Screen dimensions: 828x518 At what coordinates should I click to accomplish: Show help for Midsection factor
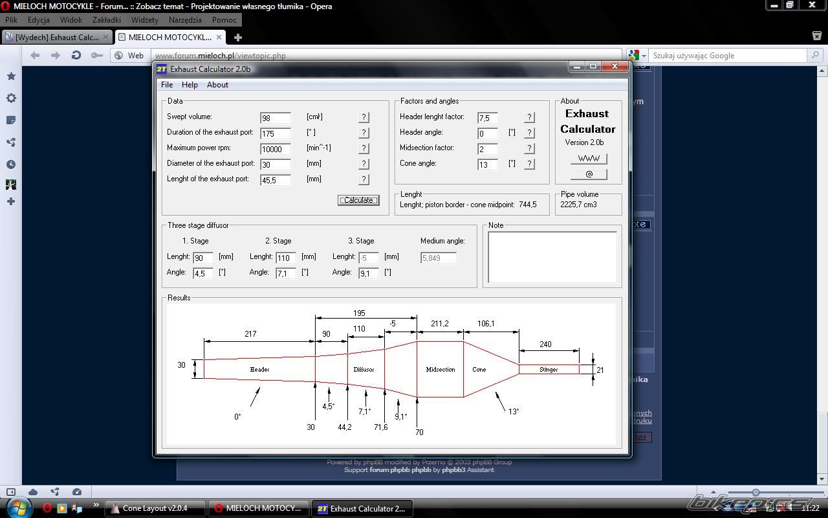coord(529,148)
